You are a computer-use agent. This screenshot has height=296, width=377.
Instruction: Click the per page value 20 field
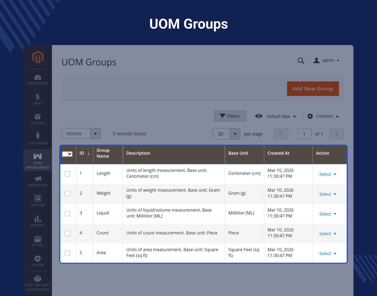221,134
